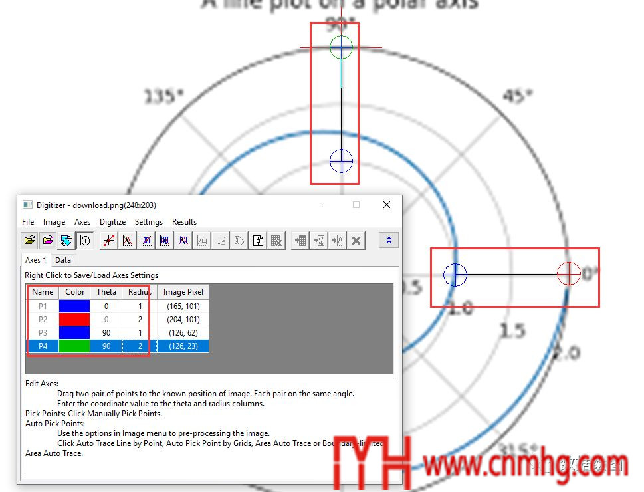
Task: Click the red-cross manual pick points icon
Action: (109, 241)
